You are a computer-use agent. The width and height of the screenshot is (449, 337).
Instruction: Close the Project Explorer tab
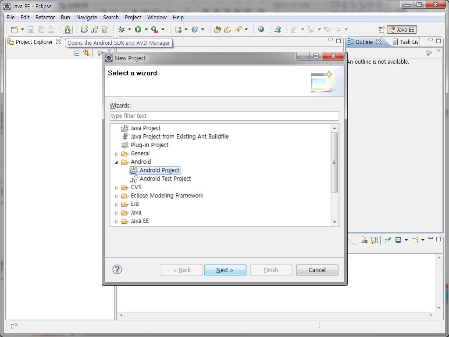(x=58, y=42)
